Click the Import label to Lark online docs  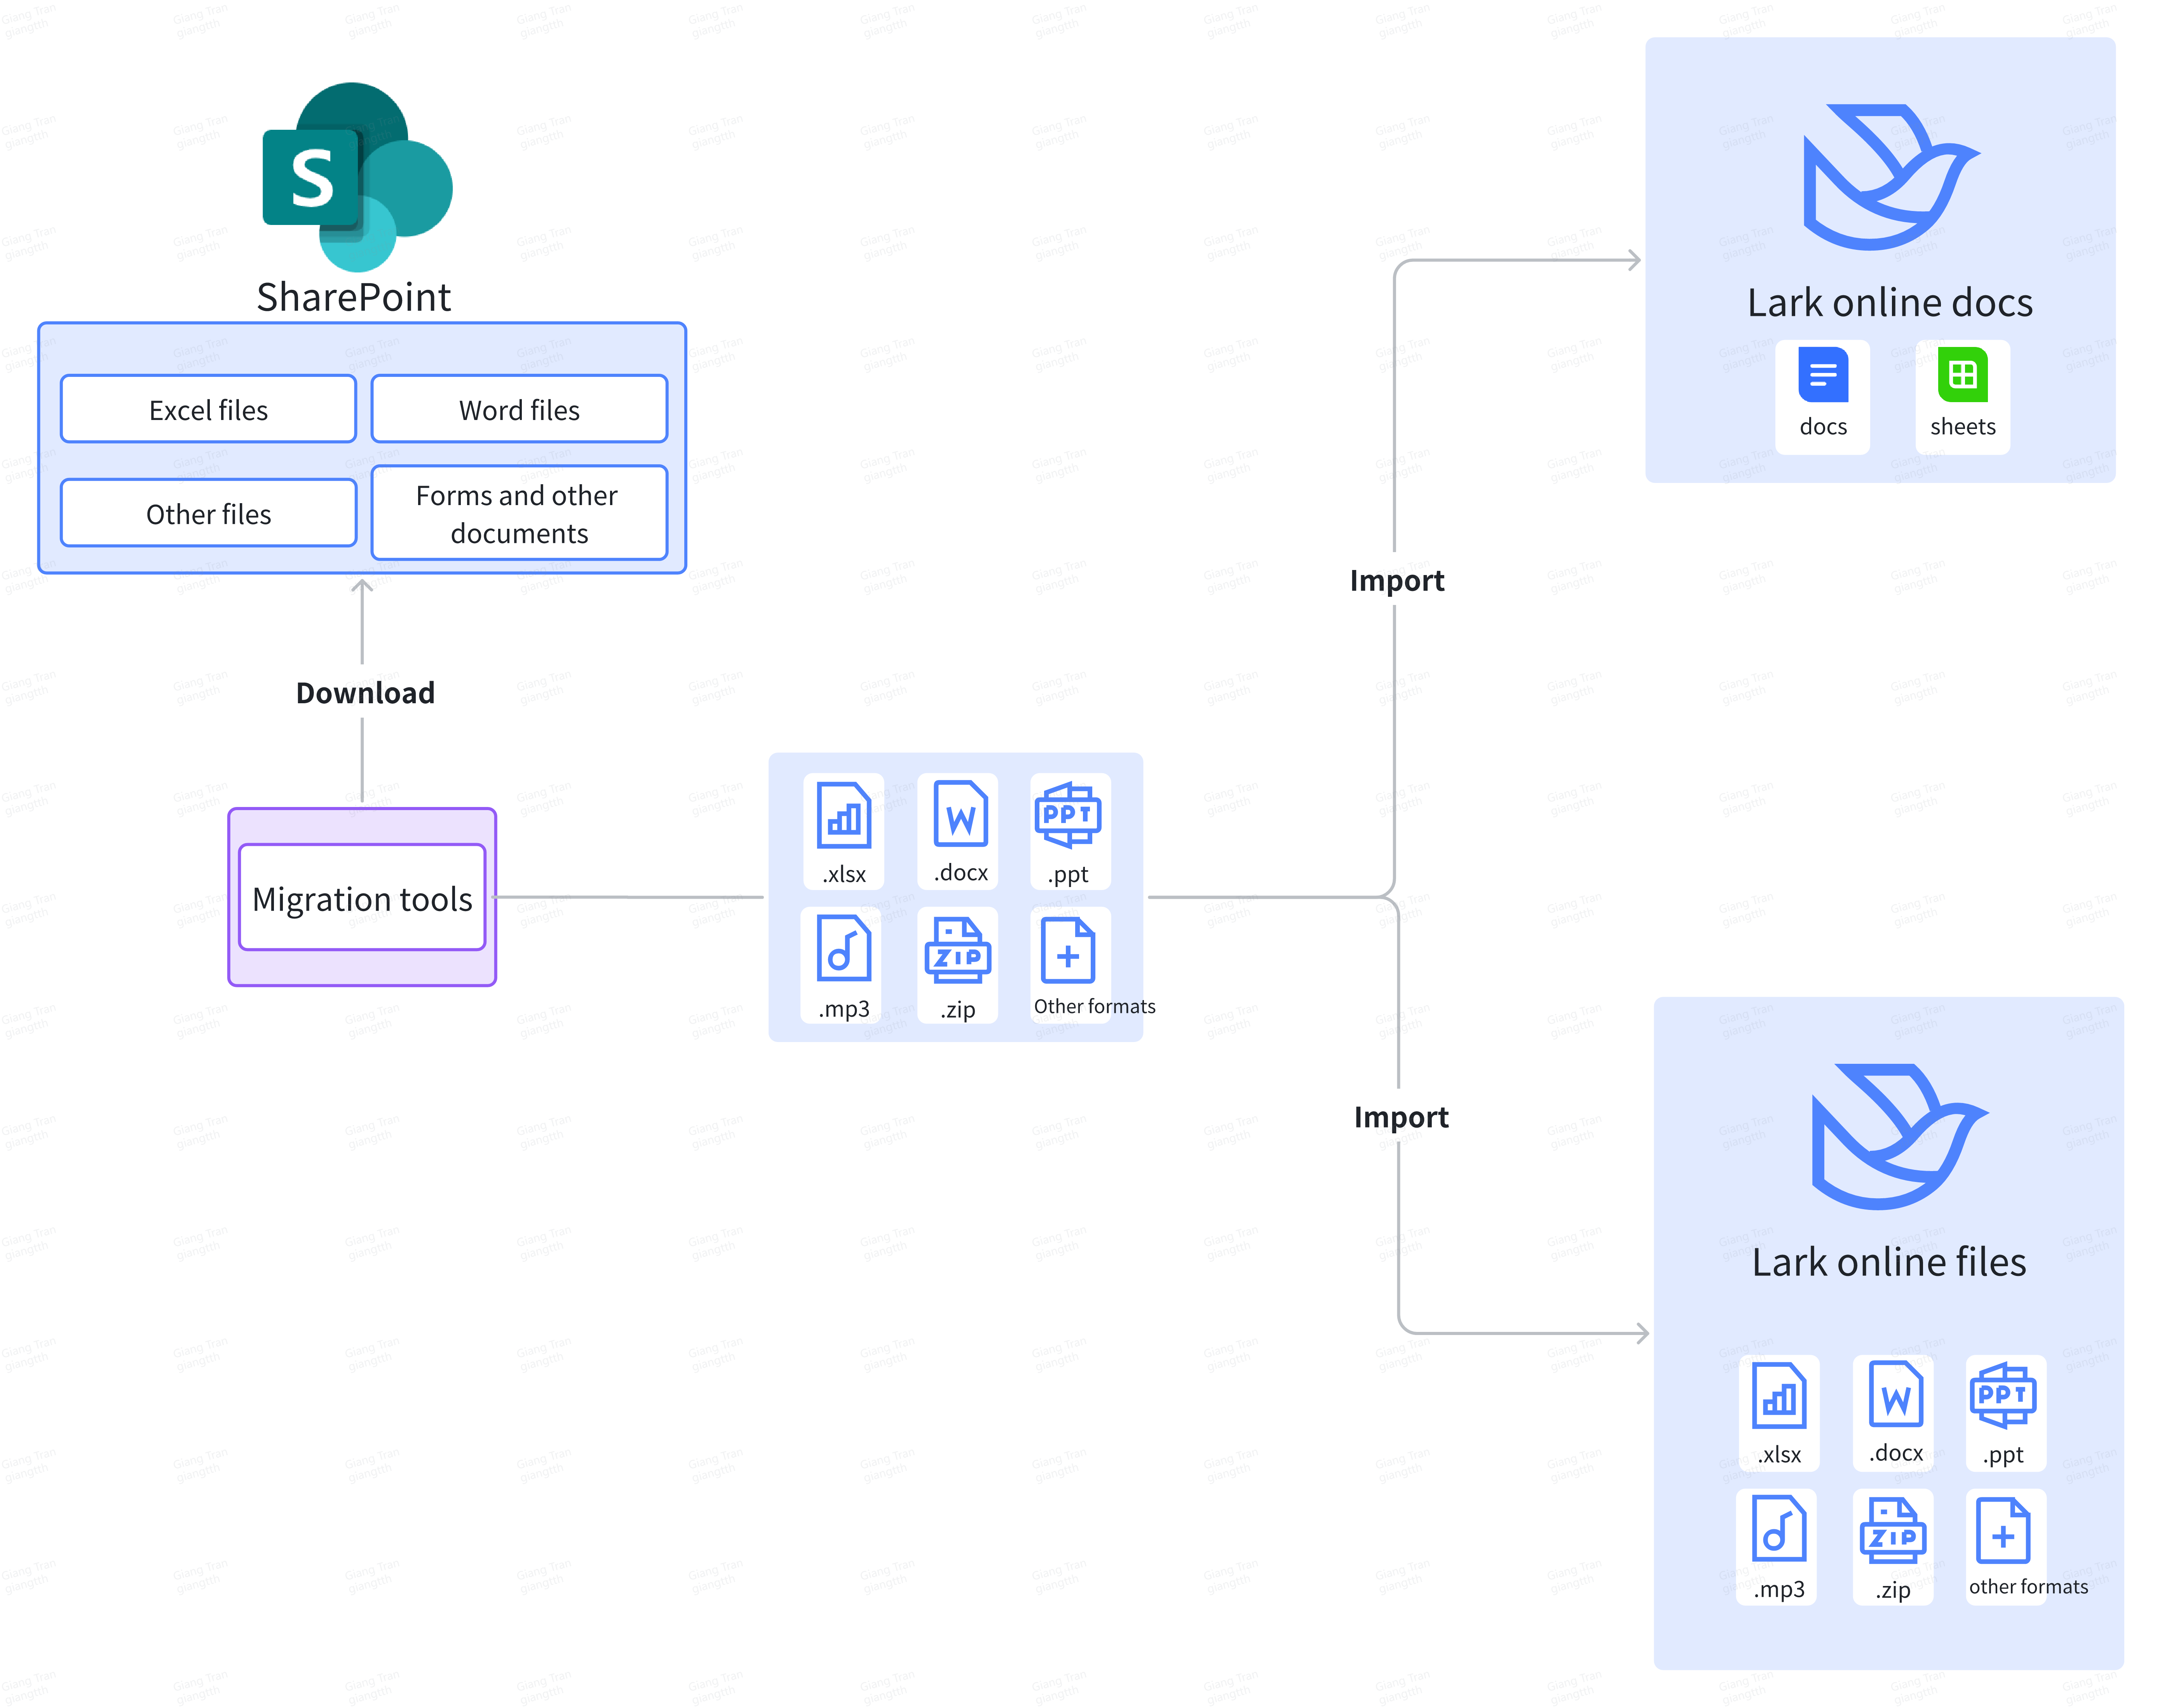click(1397, 580)
